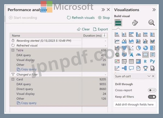Select the Python visual
Screen dimensions: 163x118
coord(152,61)
